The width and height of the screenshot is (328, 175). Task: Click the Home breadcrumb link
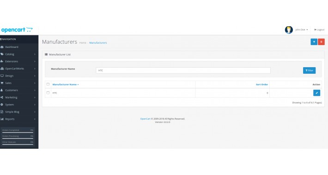pyautogui.click(x=83, y=43)
